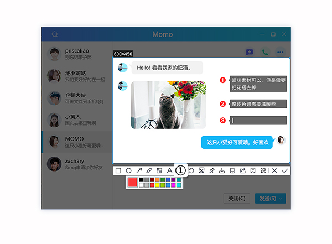Edit the 喵咪素材可以 annotation text box
Image resolution: width=332 pixels, height=244 pixels.
point(258,84)
